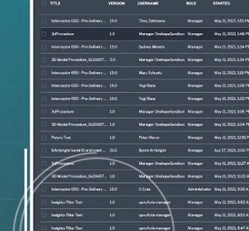
Task: Open BAmbright Serial ID and crash procedure
Action: tap(79, 150)
